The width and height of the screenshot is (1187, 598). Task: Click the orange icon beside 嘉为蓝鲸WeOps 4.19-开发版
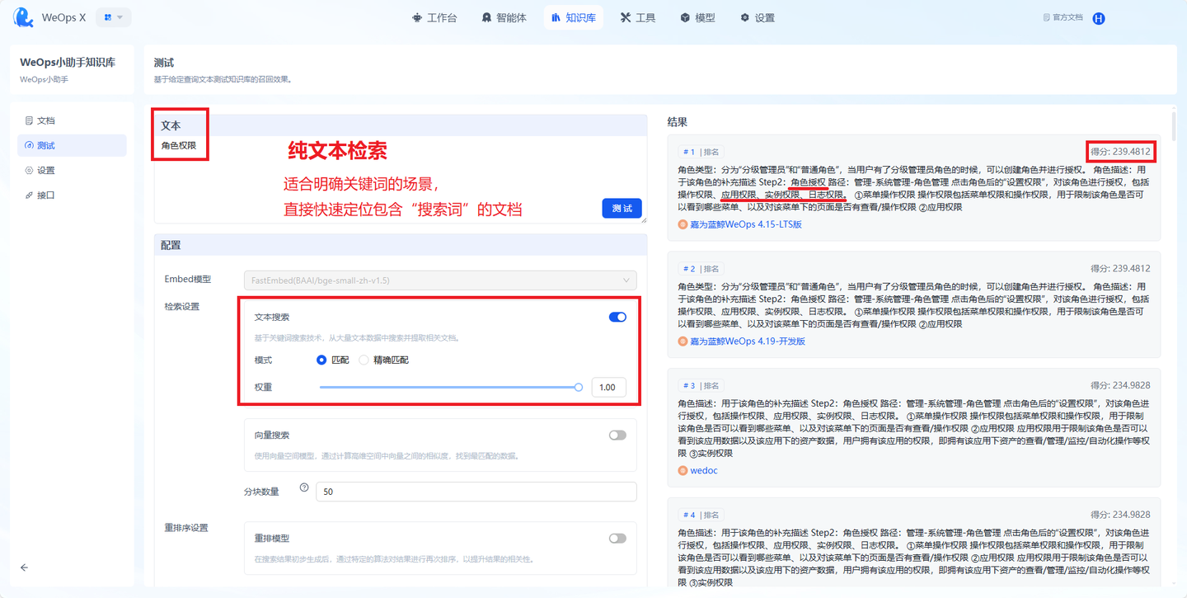click(x=683, y=341)
